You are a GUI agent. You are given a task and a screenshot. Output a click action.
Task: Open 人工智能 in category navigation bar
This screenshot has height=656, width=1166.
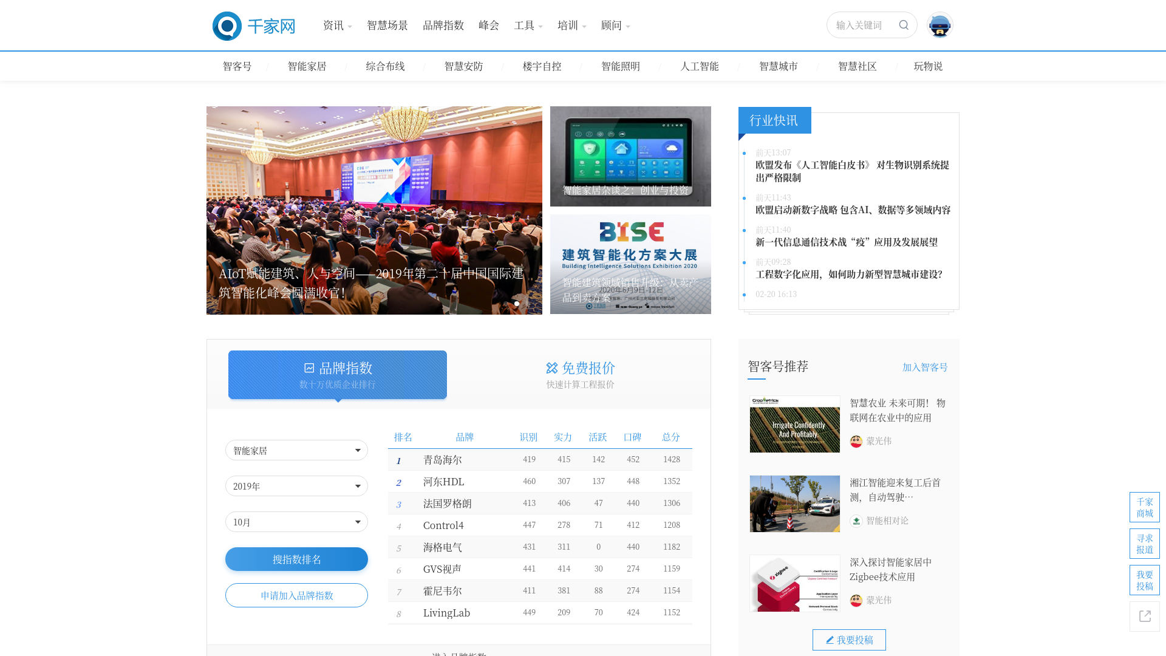[x=700, y=66]
